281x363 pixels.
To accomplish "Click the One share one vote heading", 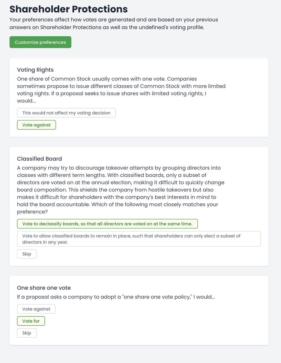I will (44, 288).
